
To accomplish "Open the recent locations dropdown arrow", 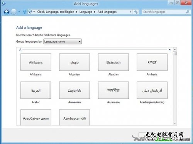I will click(x=19, y=12).
